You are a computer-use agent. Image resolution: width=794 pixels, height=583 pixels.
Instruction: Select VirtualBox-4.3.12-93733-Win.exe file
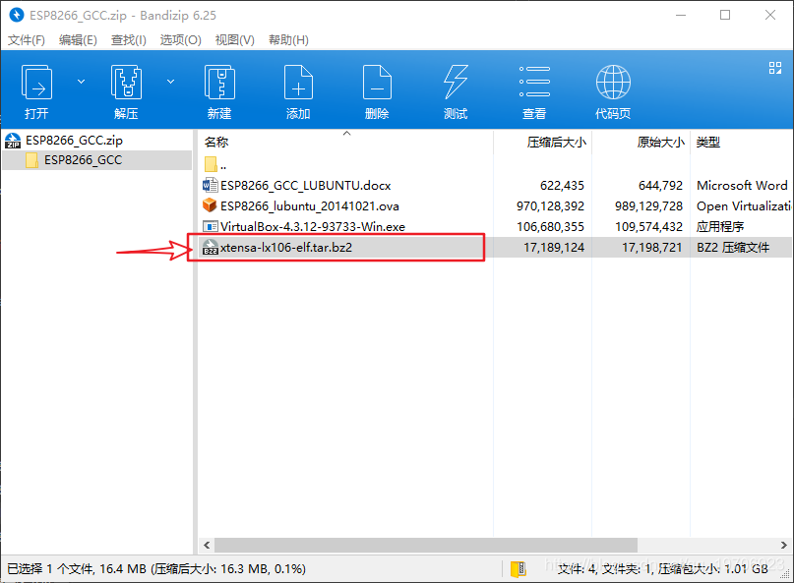(313, 227)
